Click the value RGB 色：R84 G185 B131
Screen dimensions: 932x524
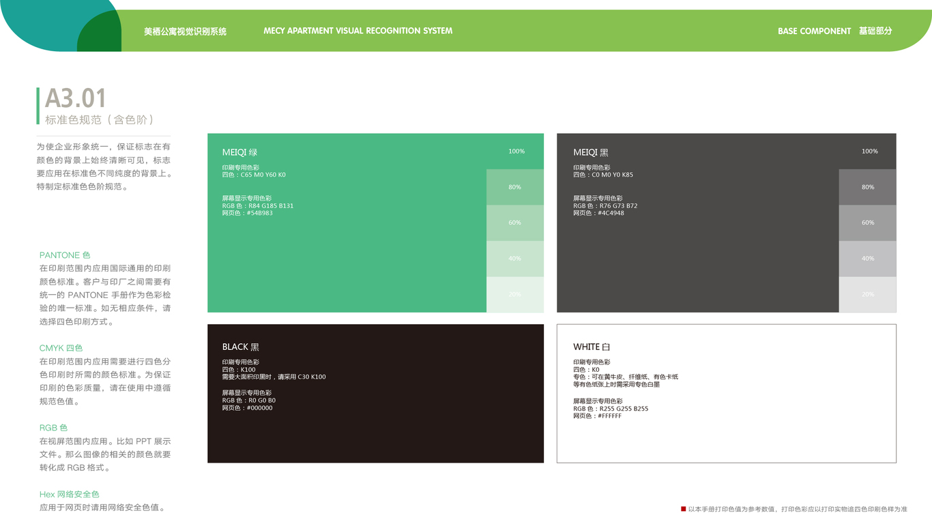258,206
